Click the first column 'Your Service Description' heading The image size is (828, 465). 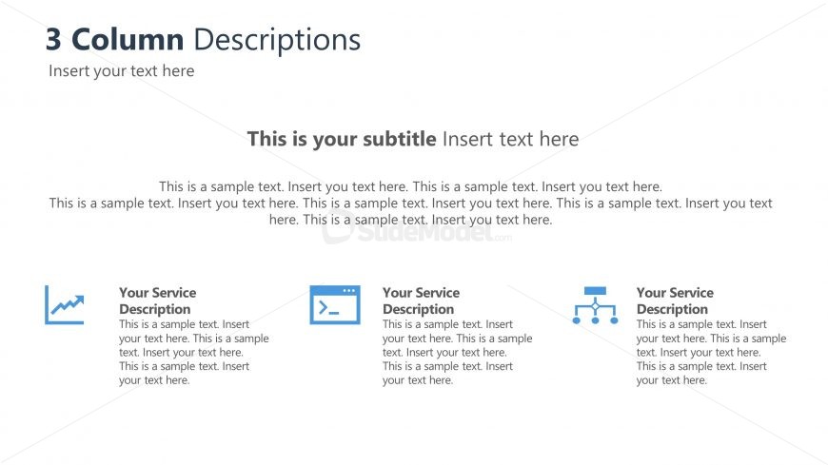(x=157, y=300)
